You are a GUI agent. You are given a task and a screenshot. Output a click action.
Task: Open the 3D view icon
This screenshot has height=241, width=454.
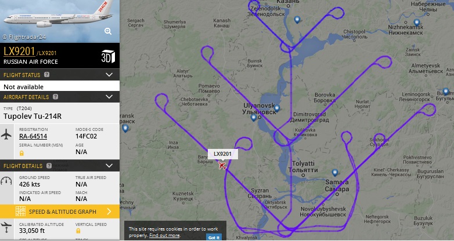(108, 56)
